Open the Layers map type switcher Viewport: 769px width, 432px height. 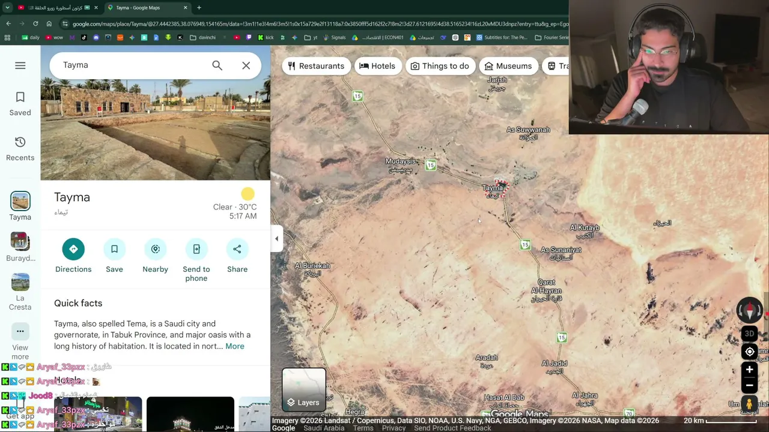[x=304, y=390]
